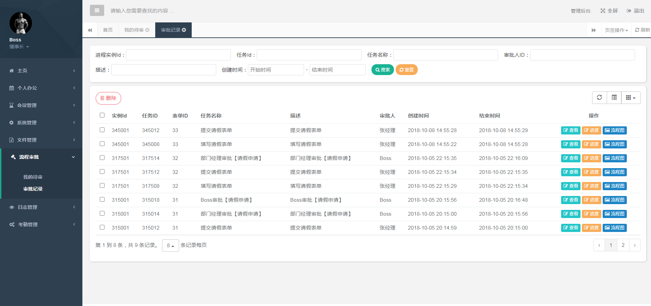Toggle the select-all checkbox in table header
This screenshot has width=651, height=306.
[102, 115]
